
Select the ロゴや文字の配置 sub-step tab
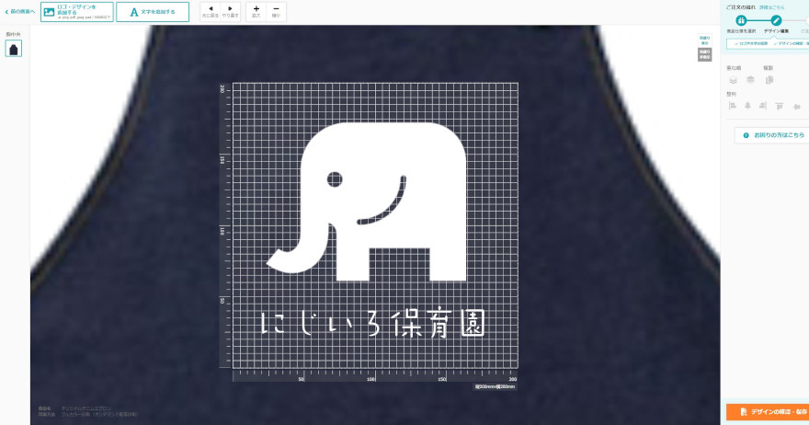[751, 44]
